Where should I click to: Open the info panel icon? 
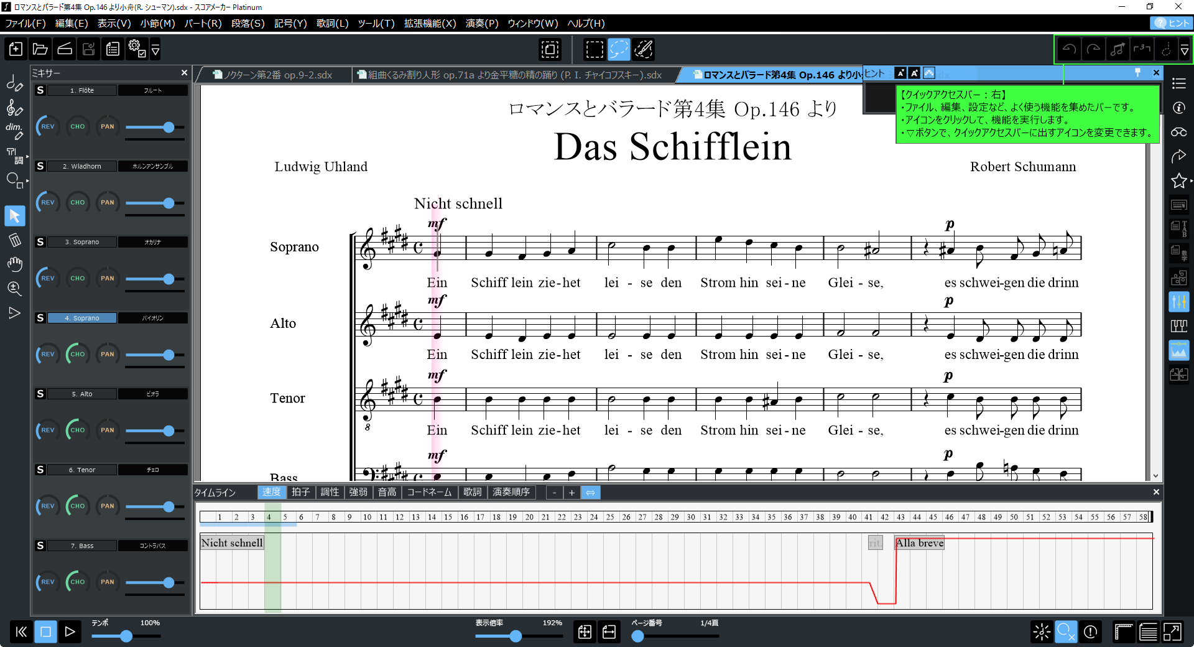[x=1179, y=108]
